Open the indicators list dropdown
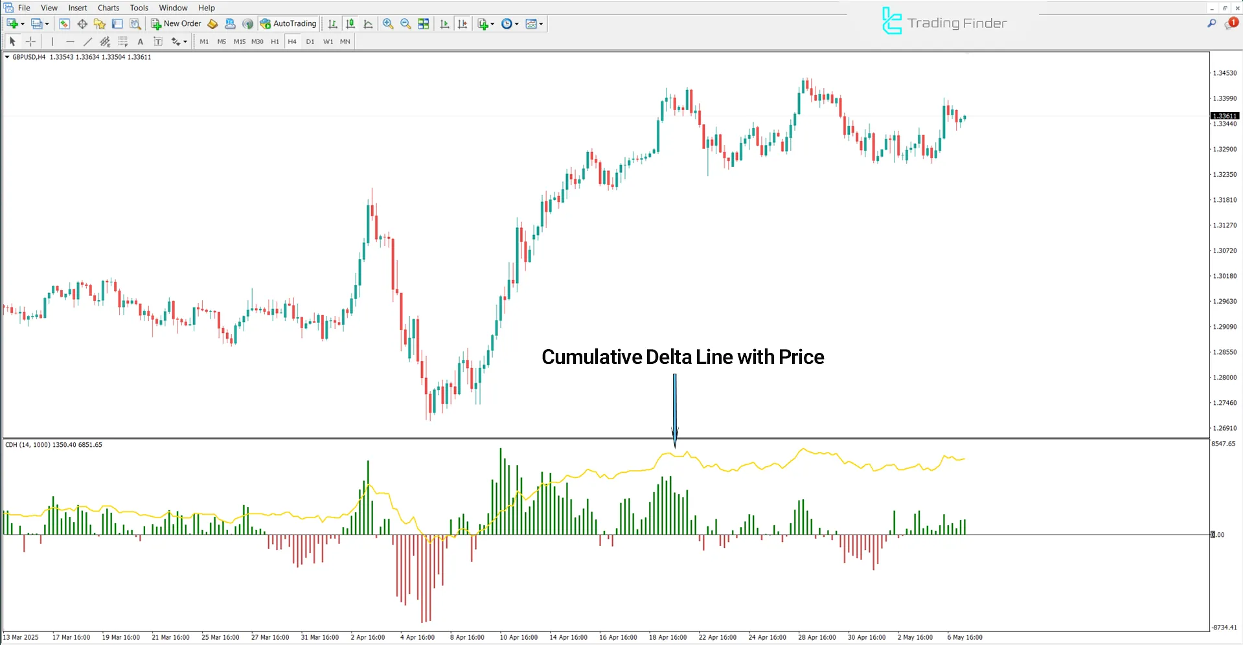 coord(492,24)
